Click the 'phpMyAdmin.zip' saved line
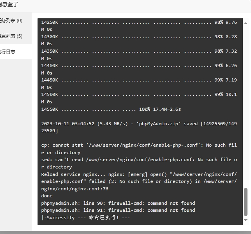The height and width of the screenshot is (234, 251). pos(139,127)
